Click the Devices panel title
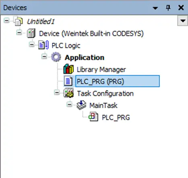 coord(15,8)
